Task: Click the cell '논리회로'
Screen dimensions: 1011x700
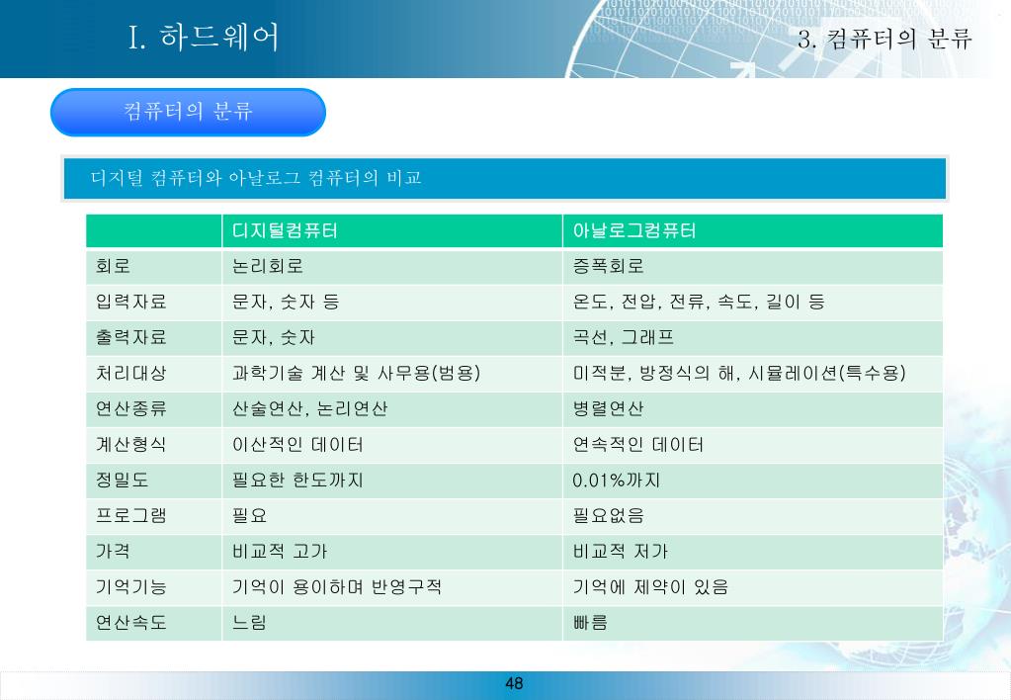Action: (x=392, y=266)
